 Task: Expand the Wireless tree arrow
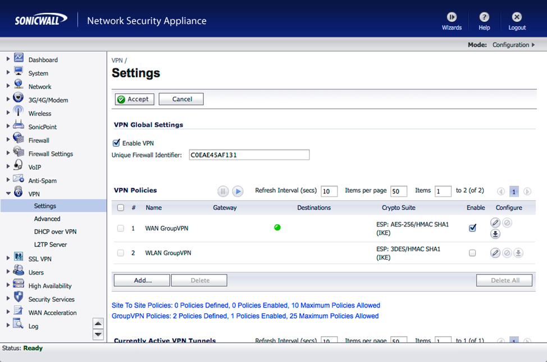coord(8,113)
